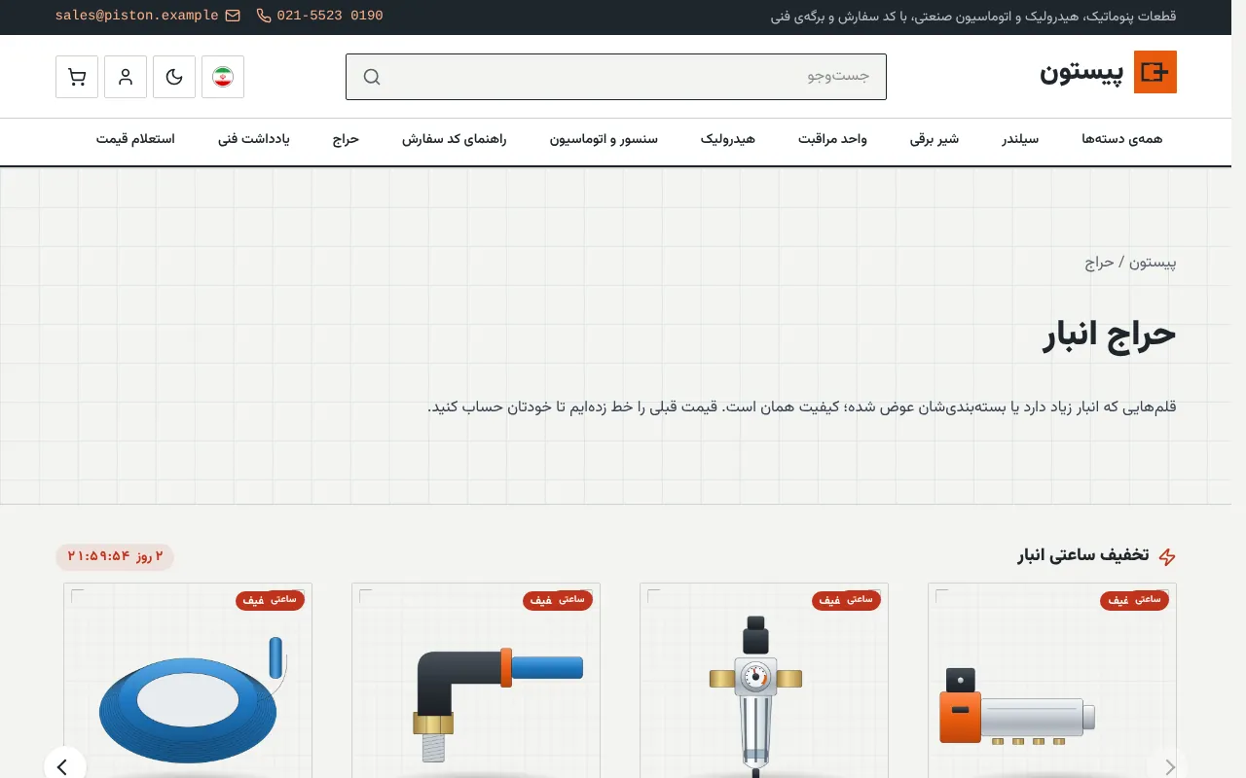
Task: Click the ۲ روز countdown timer badge
Action: (x=115, y=556)
